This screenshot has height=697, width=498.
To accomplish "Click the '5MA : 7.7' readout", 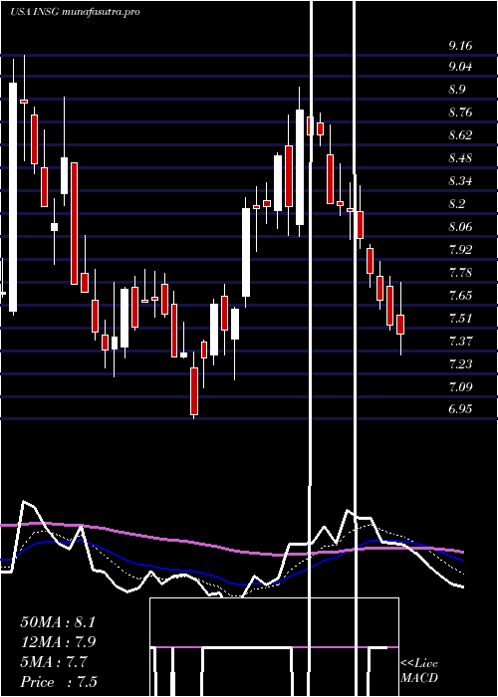I will coord(55,662).
